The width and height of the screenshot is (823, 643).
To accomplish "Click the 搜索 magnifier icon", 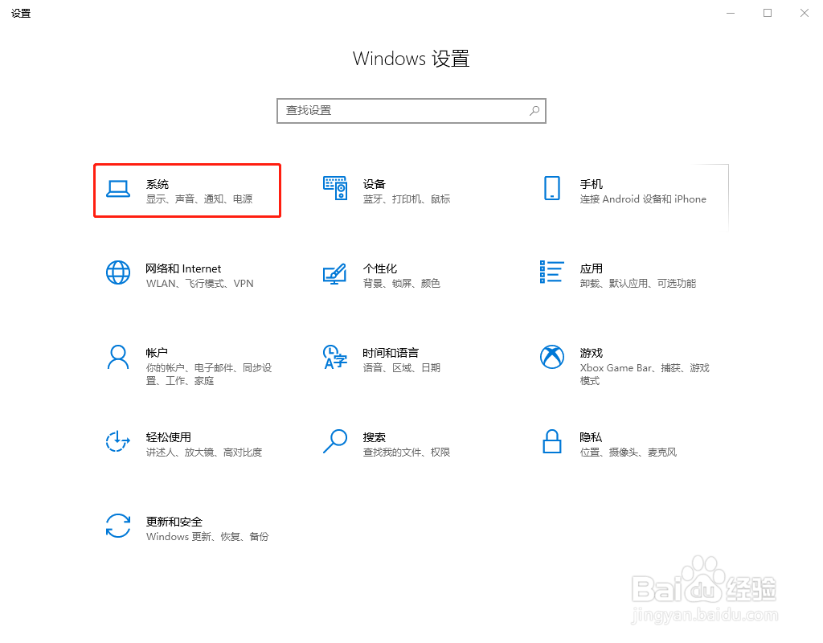I will (335, 441).
